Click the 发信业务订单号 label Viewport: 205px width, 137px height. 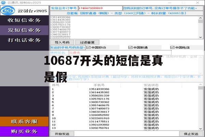click(x=64, y=8)
